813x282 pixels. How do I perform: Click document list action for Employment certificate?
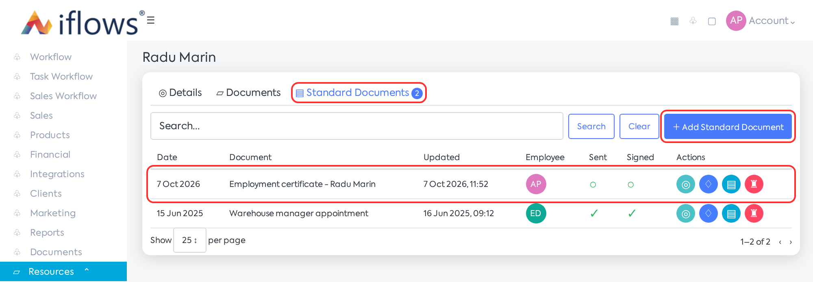pos(731,184)
